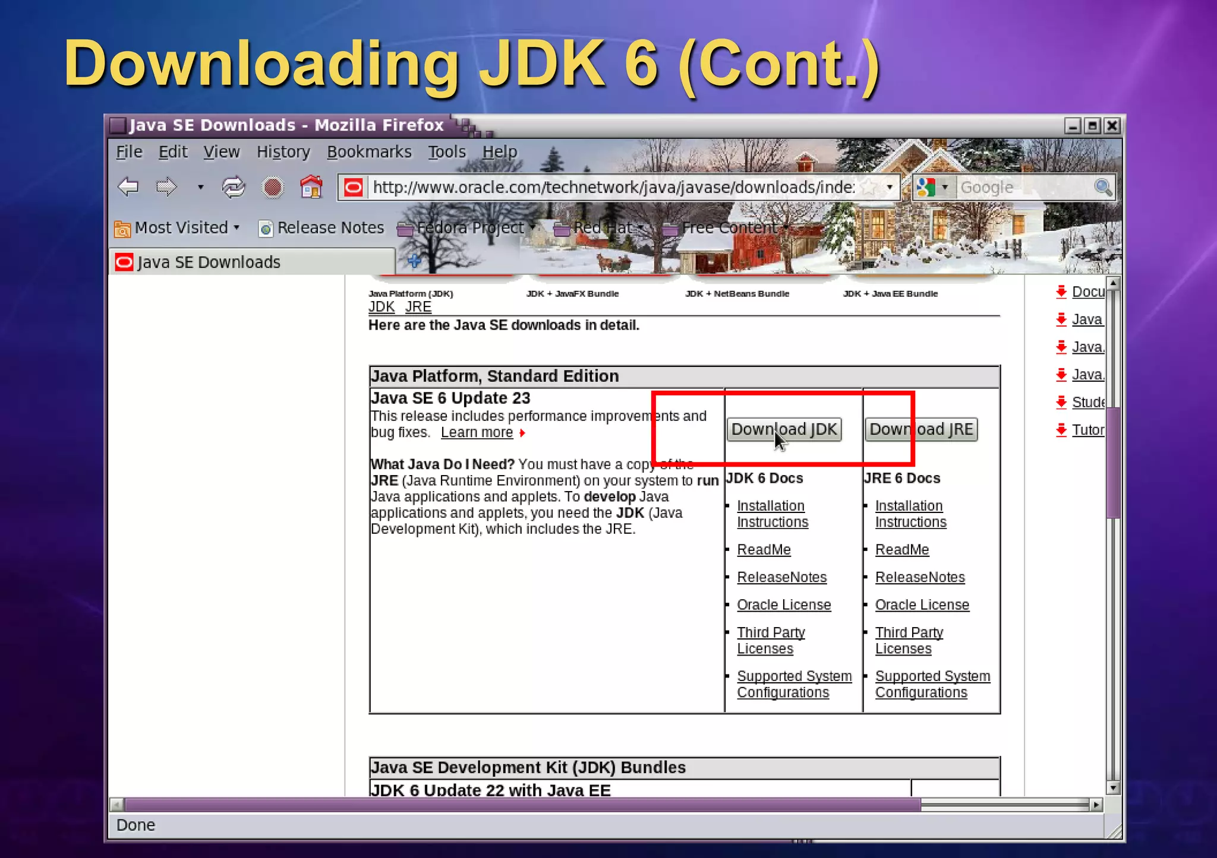Click the Download JDK button
1217x858 pixels.
(784, 429)
